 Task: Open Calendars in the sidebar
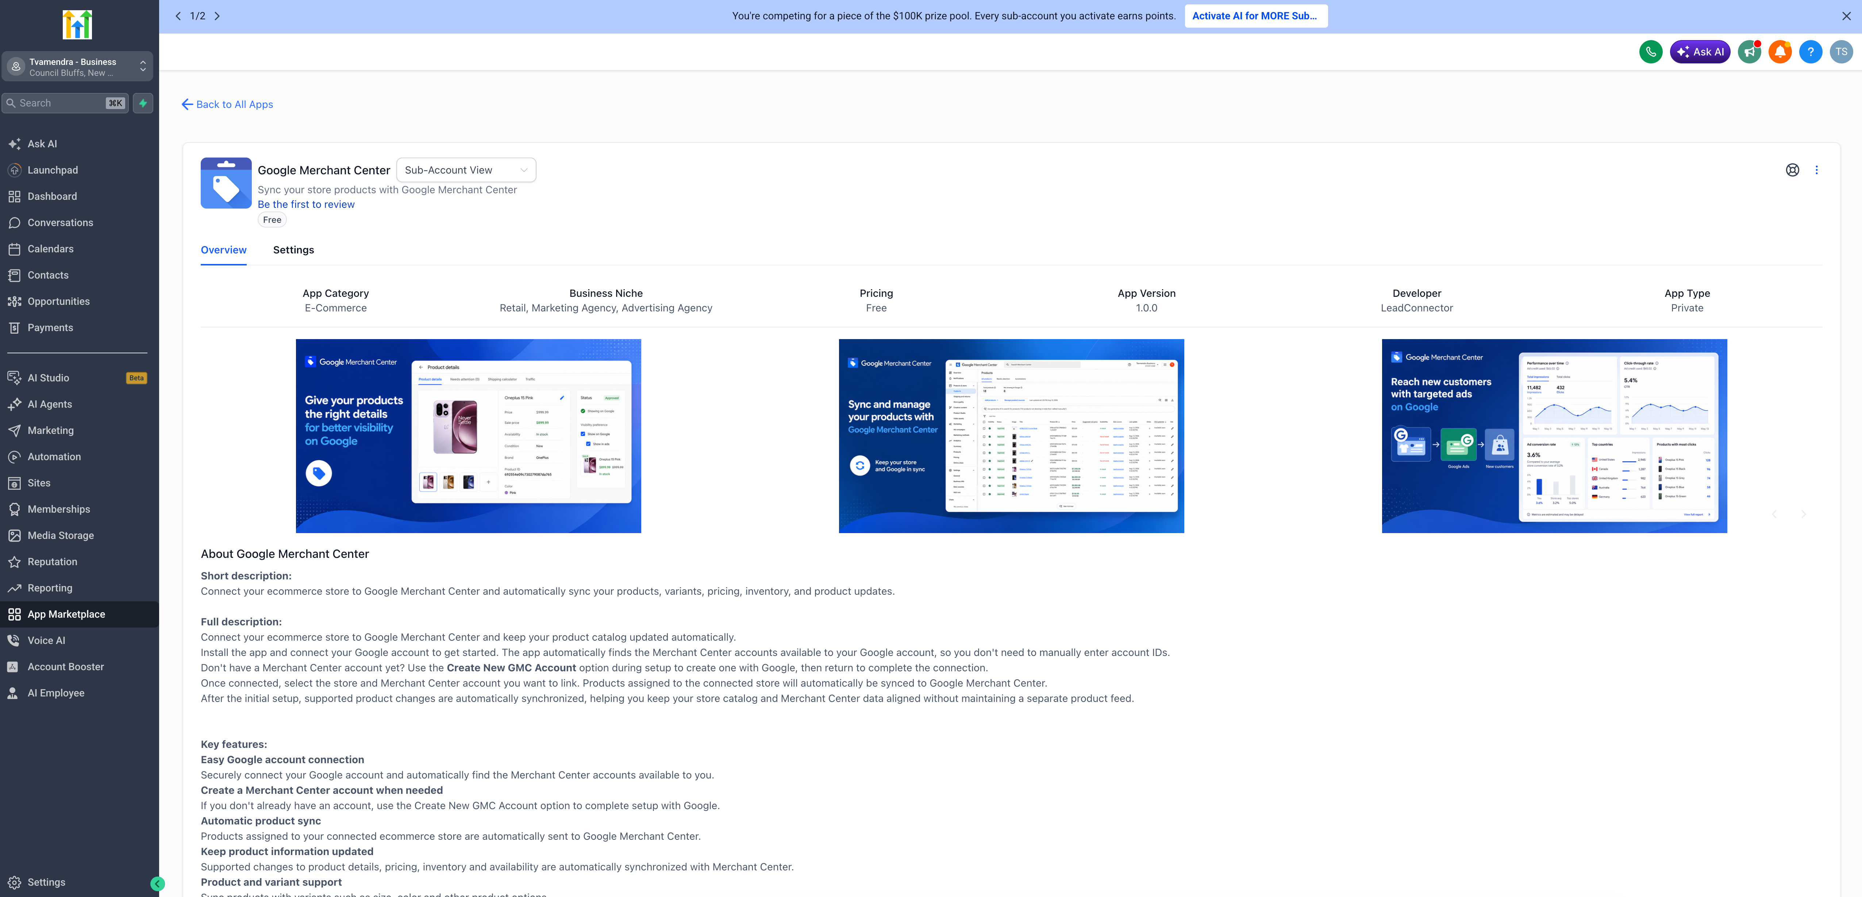click(x=80, y=249)
